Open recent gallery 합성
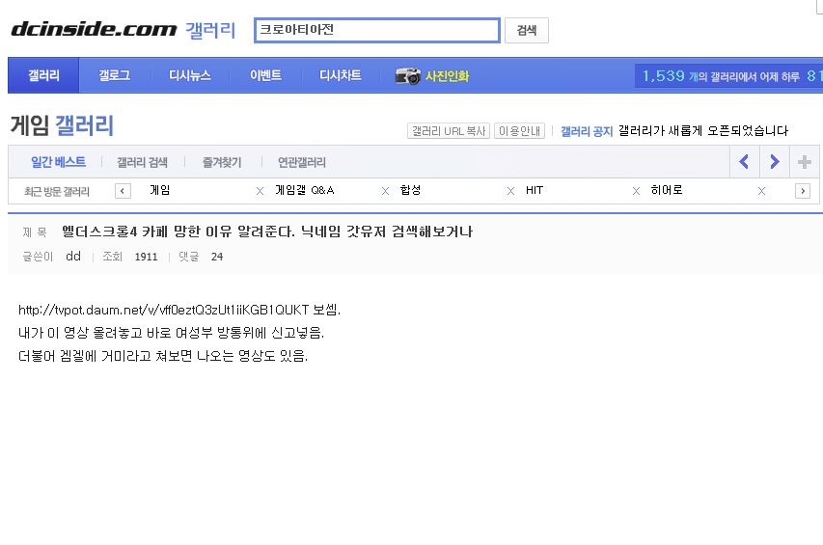The width and height of the screenshot is (823, 545). [x=410, y=190]
